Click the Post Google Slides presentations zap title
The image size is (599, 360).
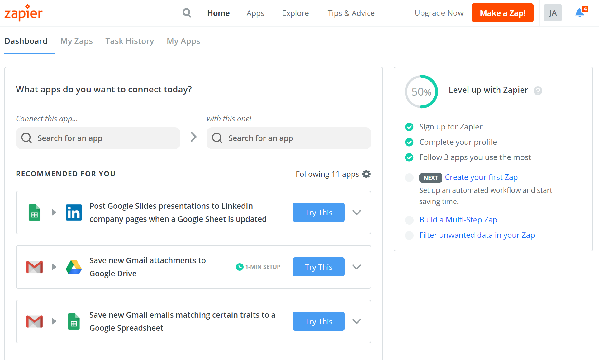178,213
